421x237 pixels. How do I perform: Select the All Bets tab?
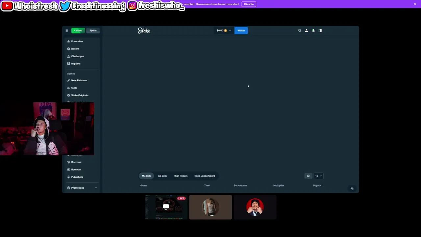click(x=162, y=176)
